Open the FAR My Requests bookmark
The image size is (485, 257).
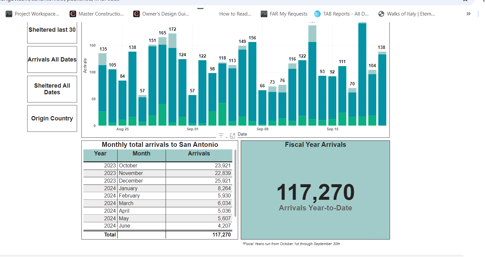pyautogui.click(x=284, y=14)
